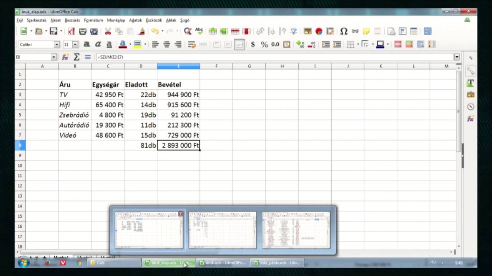Toggle wrap text button

tap(192, 44)
